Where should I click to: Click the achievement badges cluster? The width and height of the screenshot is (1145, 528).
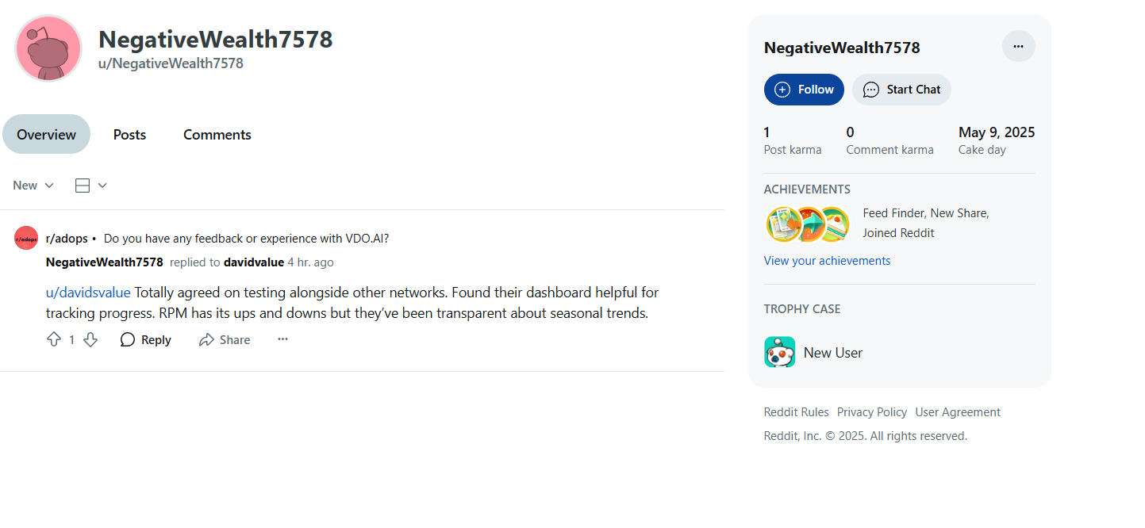tap(808, 224)
